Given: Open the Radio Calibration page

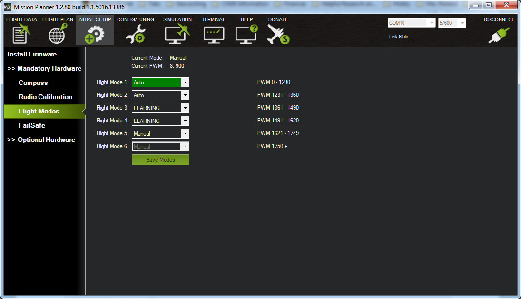Looking at the screenshot, I should tap(46, 97).
